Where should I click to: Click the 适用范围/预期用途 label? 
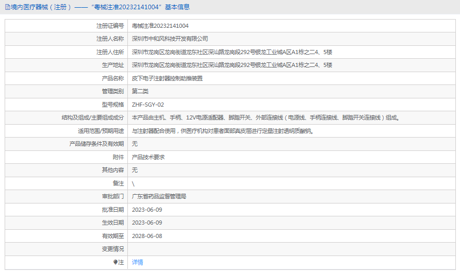[x=101, y=131]
